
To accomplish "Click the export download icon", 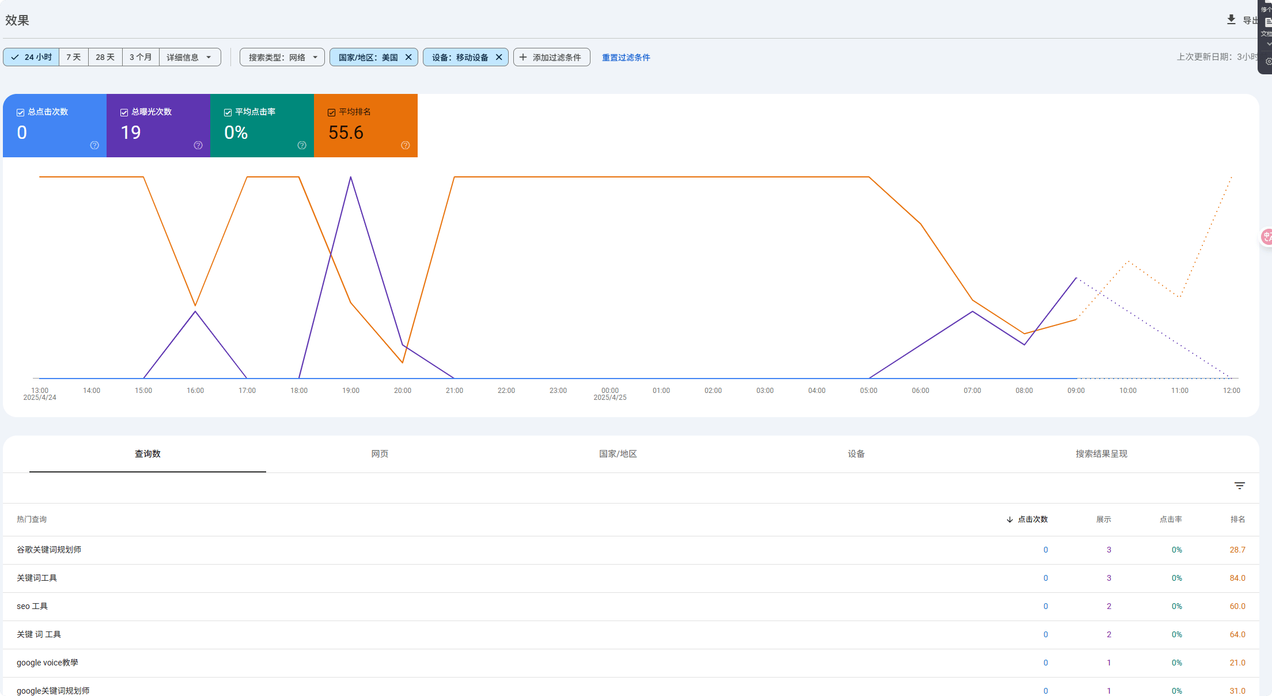I will click(x=1231, y=20).
